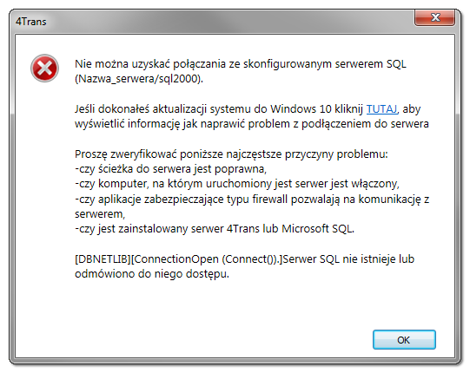Open the TUTAJ Windows 10 help link
The height and width of the screenshot is (373, 470).
pos(381,109)
